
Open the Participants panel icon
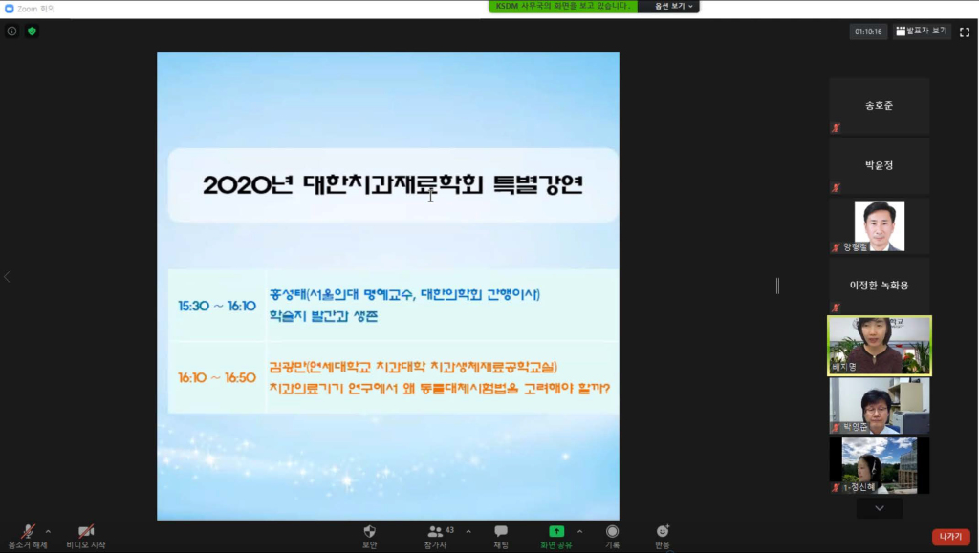point(436,532)
